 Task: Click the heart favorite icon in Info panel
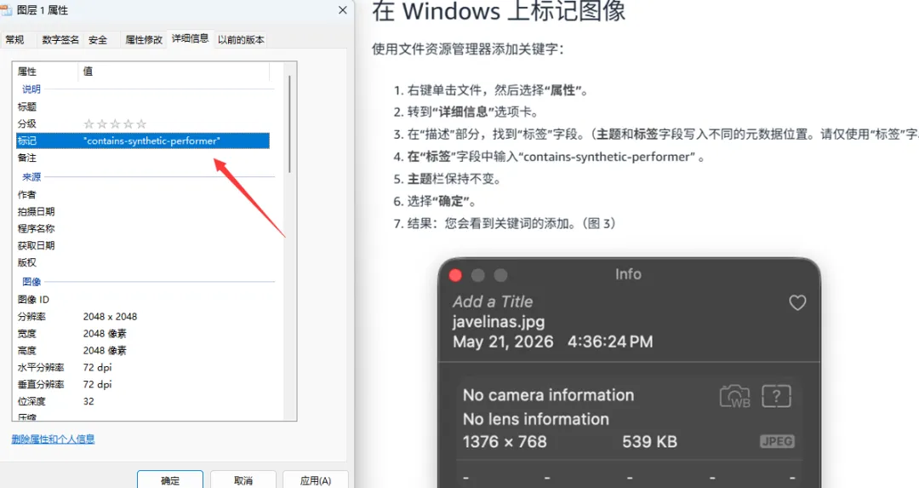pos(797,302)
